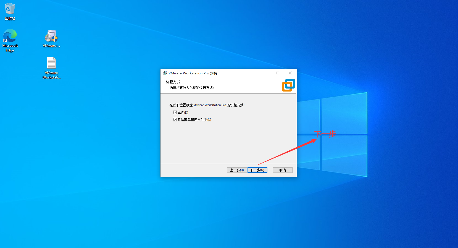Minimize the VMware Workstation Pro setup window
Image resolution: width=458 pixels, height=248 pixels.
265,73
